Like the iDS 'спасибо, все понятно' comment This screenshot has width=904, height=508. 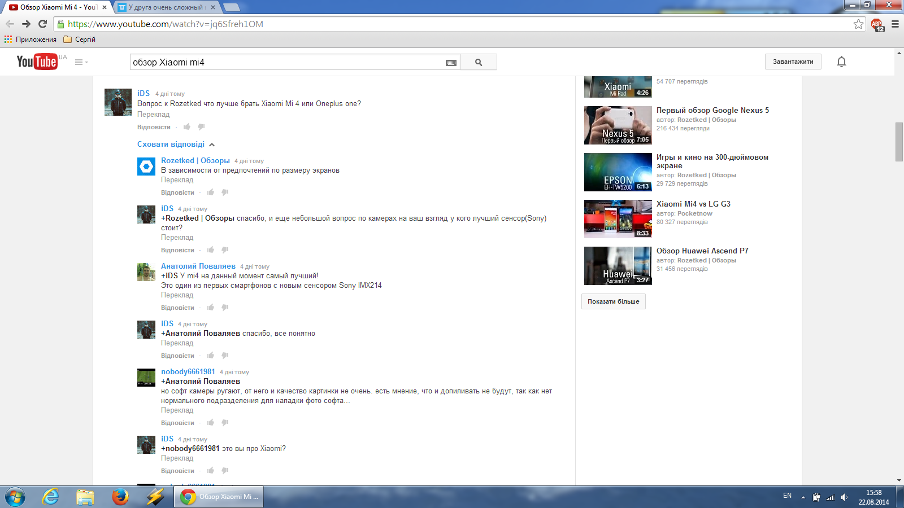(x=211, y=356)
